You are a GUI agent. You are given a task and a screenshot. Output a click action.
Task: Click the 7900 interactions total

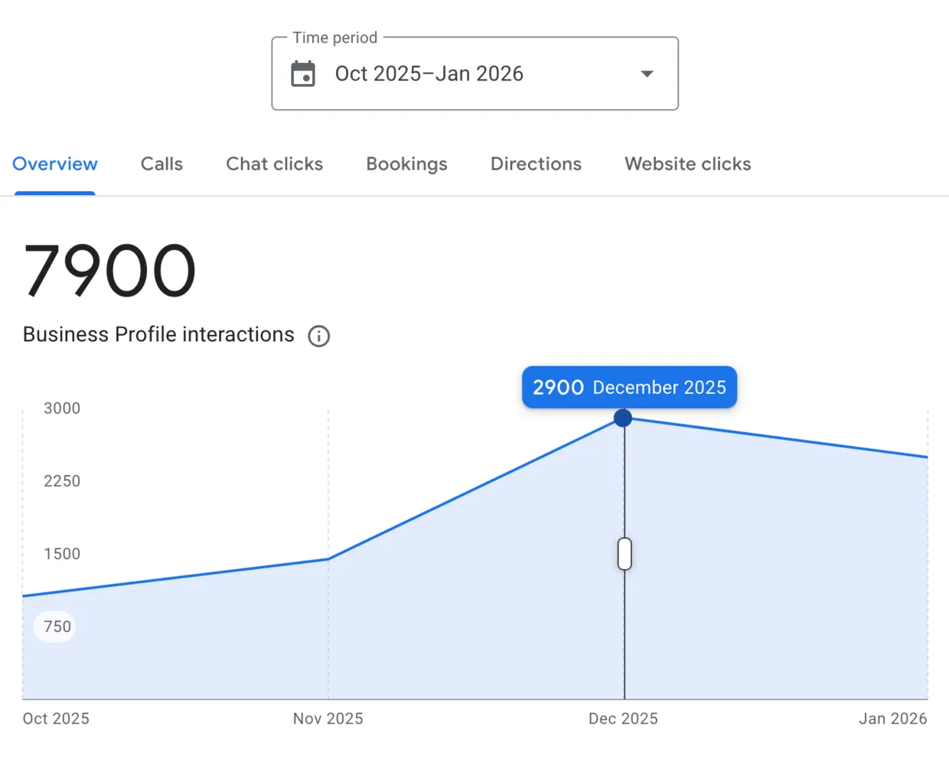[109, 269]
